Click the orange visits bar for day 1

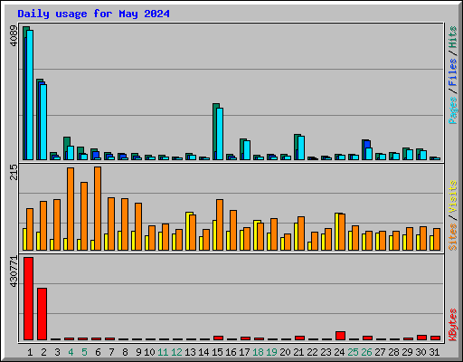pyautogui.click(x=30, y=229)
